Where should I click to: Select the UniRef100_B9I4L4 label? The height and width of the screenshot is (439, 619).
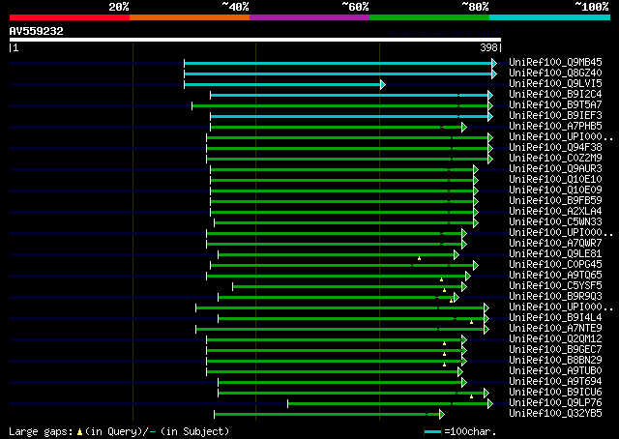pyautogui.click(x=555, y=318)
